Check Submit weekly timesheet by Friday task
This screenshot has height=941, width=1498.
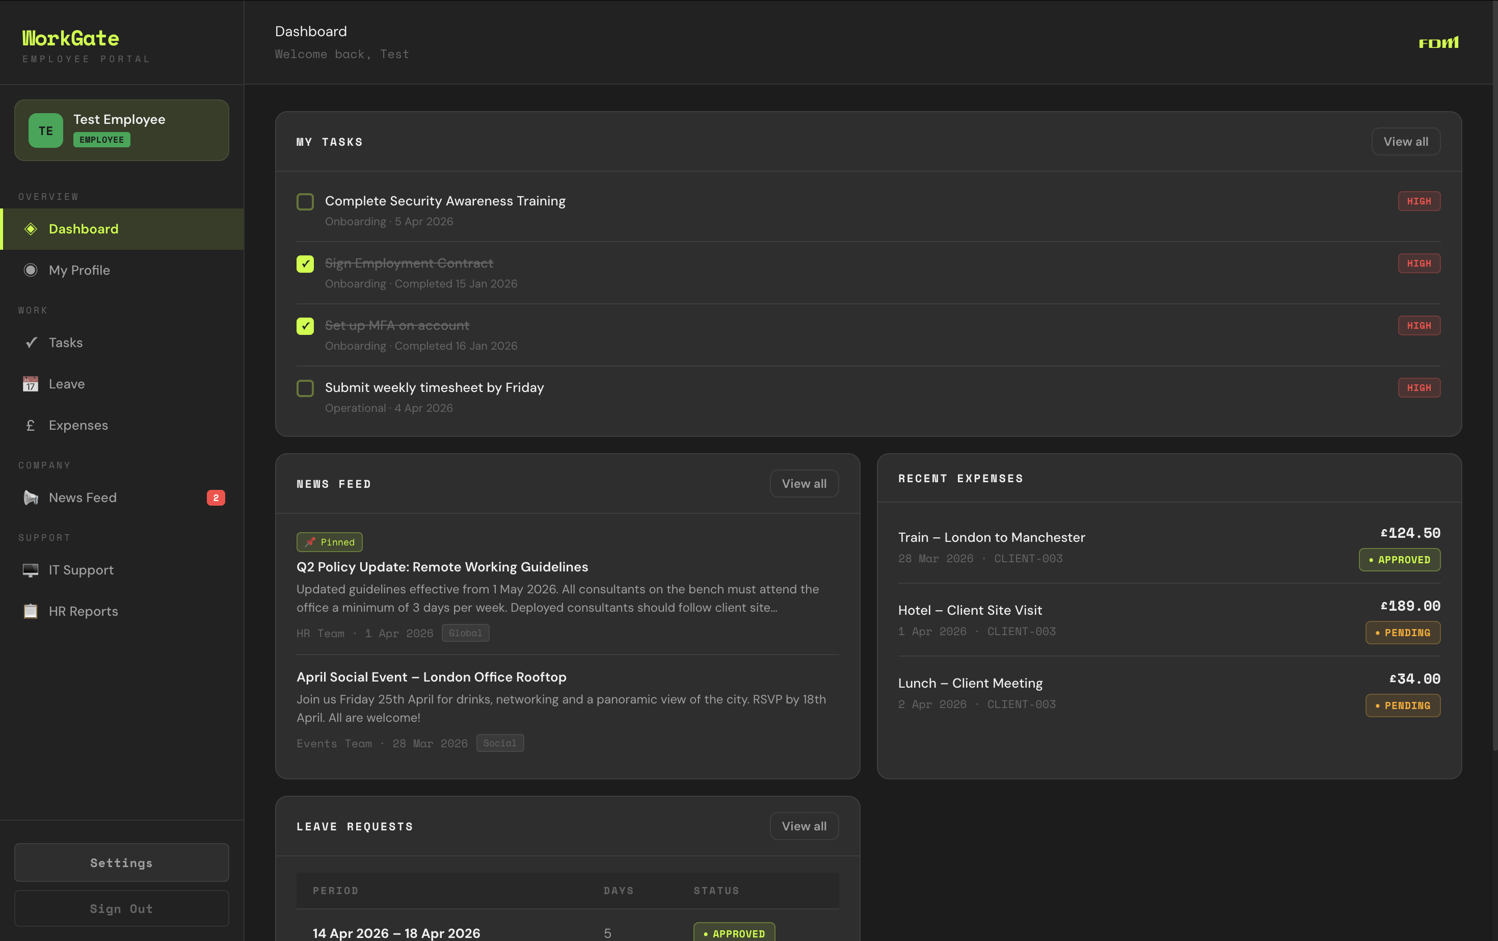pos(305,388)
